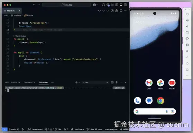
Task: Close the terminal panel
Action: click(x=125, y=82)
